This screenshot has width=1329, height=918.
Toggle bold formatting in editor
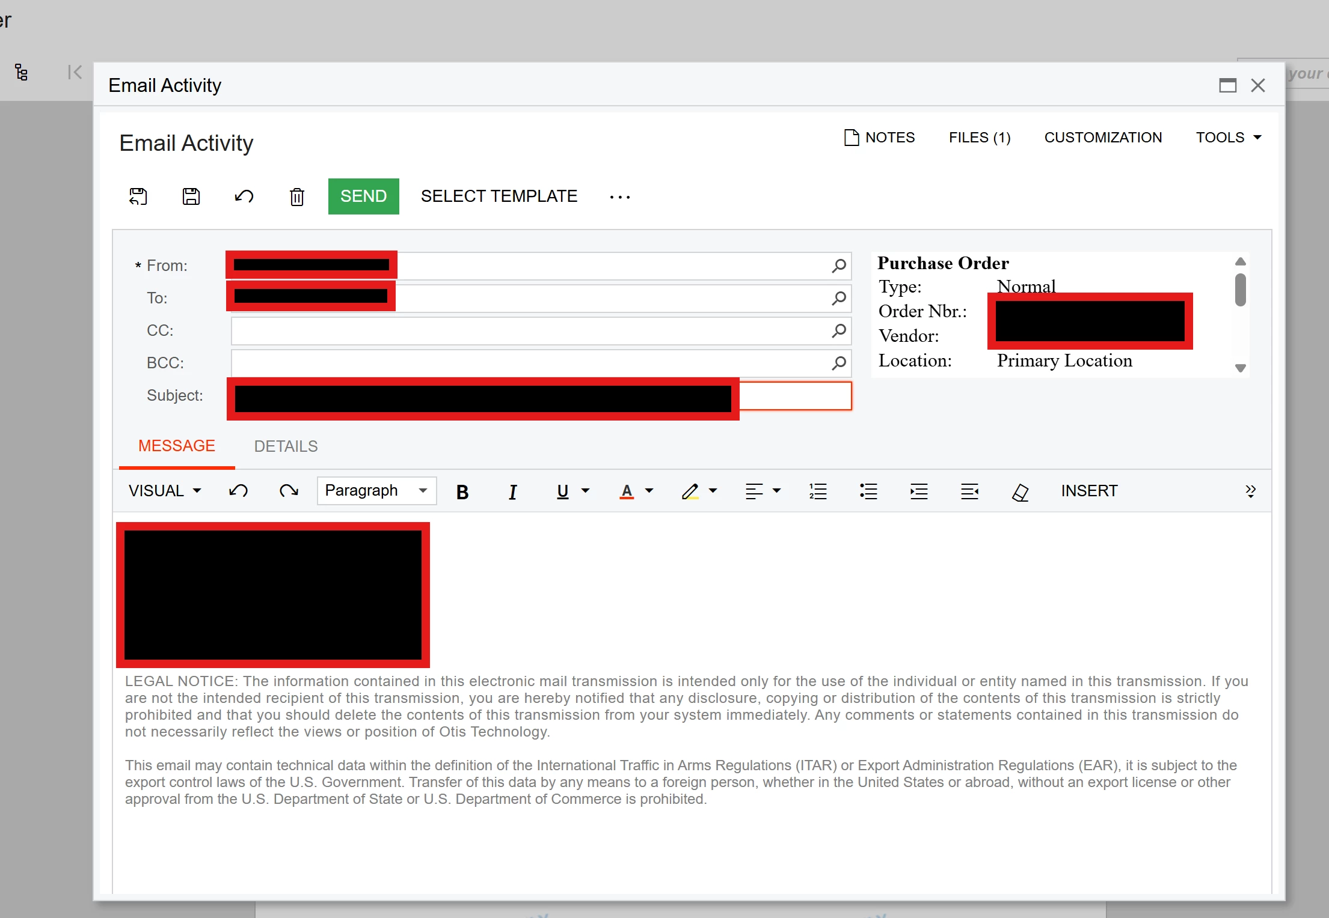[x=462, y=491]
